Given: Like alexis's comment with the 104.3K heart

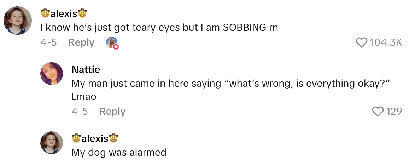Looking at the screenshot, I should click(362, 42).
